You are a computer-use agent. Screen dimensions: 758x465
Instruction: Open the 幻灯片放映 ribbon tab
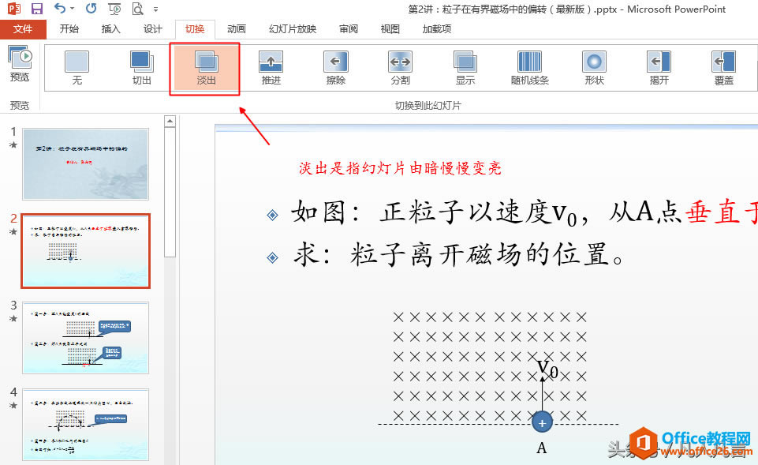pyautogui.click(x=293, y=29)
